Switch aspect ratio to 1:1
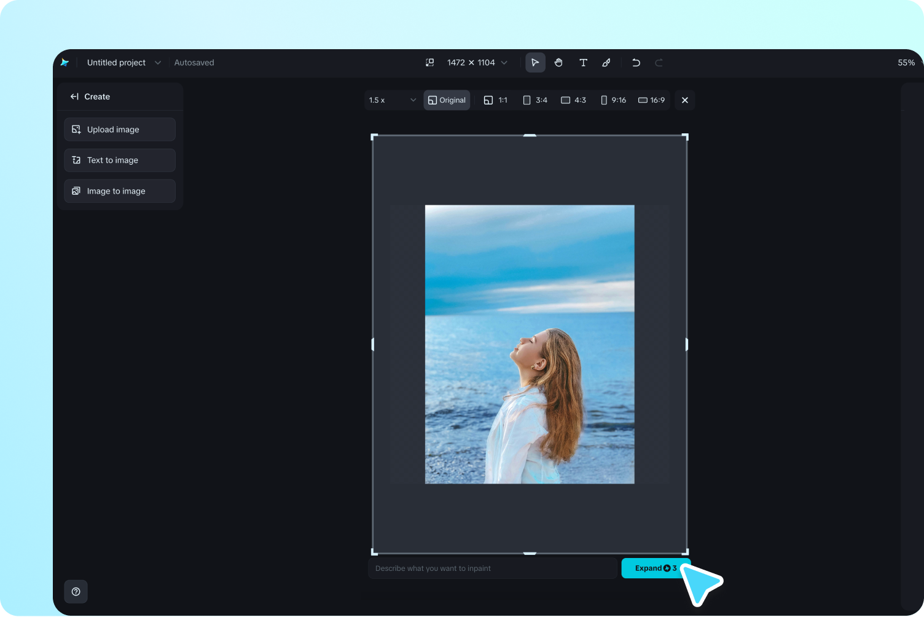This screenshot has height=617, width=924. [x=496, y=100]
